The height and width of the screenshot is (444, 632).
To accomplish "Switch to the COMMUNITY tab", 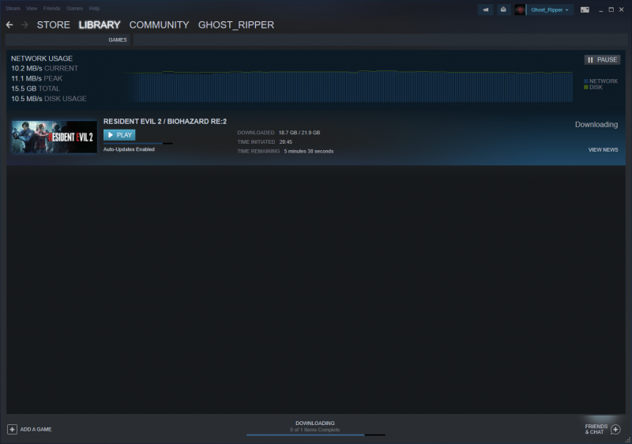I will click(x=159, y=25).
